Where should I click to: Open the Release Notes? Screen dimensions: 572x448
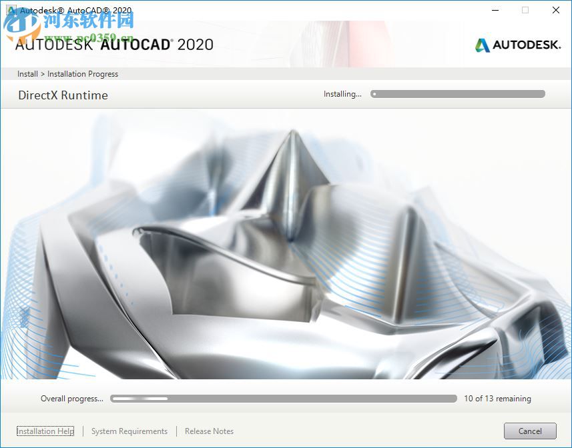[208, 431]
